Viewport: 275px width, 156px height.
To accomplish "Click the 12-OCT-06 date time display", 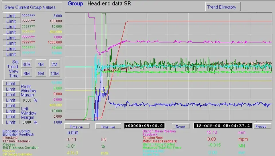I will pyautogui.click(x=223, y=126).
